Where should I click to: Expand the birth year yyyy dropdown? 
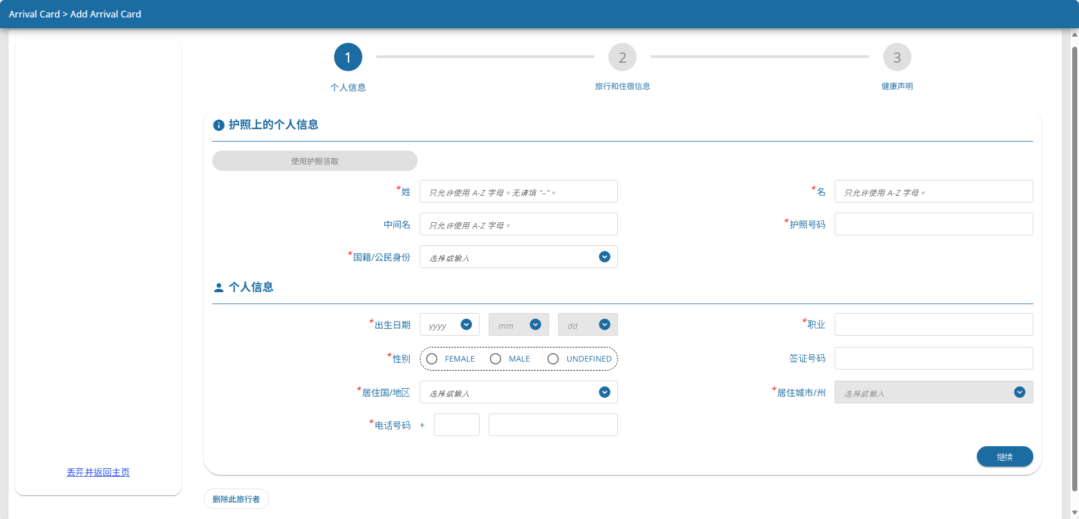pos(466,324)
